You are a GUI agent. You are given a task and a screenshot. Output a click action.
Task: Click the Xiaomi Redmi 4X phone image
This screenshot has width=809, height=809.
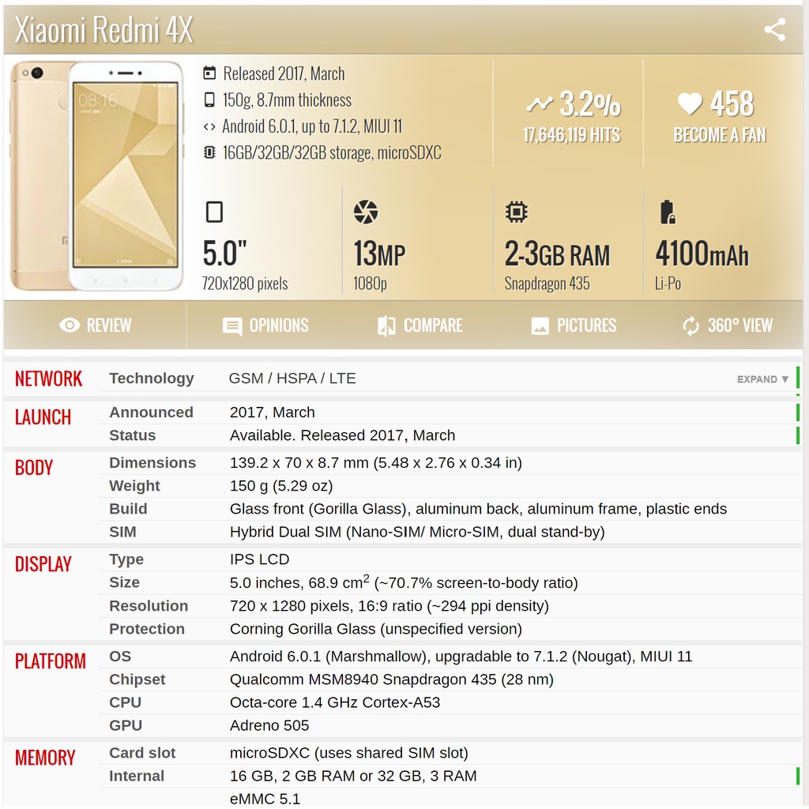pos(96,175)
